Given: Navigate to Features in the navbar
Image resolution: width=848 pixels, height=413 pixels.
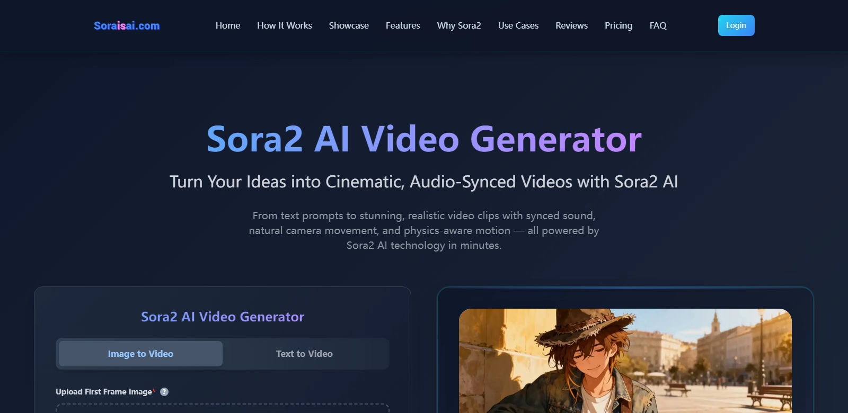Looking at the screenshot, I should 403,25.
